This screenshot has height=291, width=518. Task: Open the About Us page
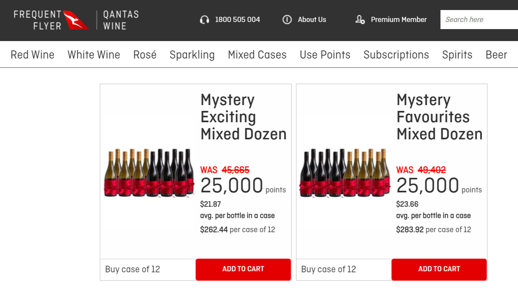(312, 20)
